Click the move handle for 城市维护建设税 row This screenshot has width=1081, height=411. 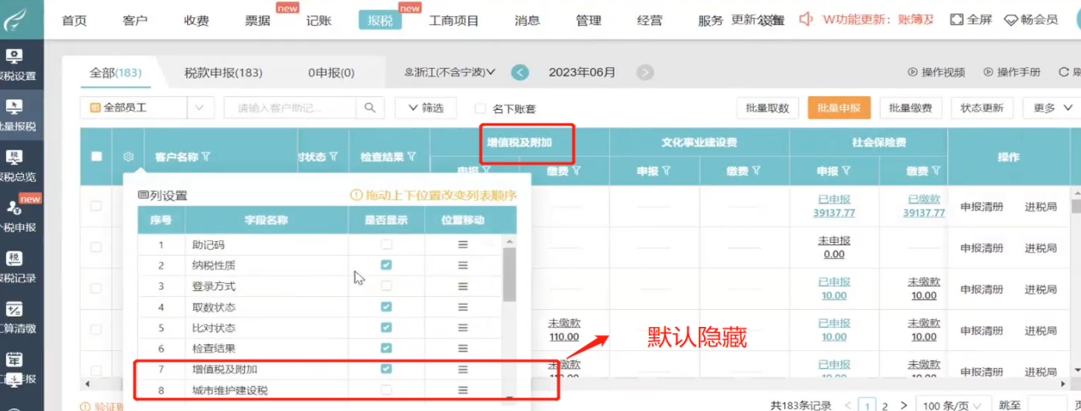pyautogui.click(x=463, y=390)
